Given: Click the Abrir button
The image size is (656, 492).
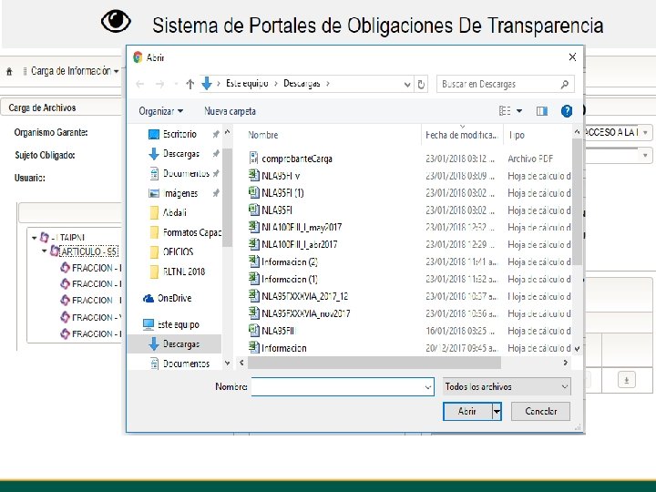Looking at the screenshot, I should pyautogui.click(x=467, y=411).
